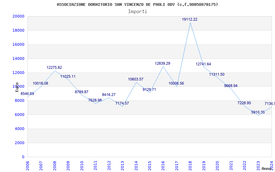Select data label 12741.64
This screenshot has height=172, width=275.
coord(203,64)
